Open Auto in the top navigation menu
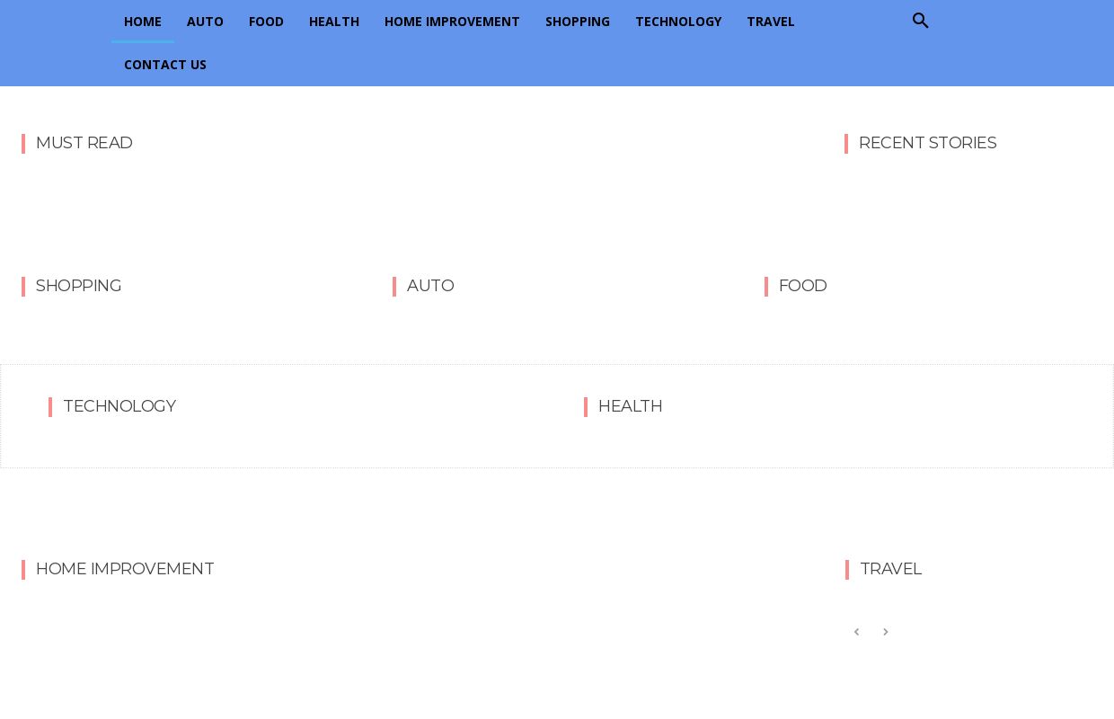Viewport: 1114px width, 719px height. tap(205, 22)
